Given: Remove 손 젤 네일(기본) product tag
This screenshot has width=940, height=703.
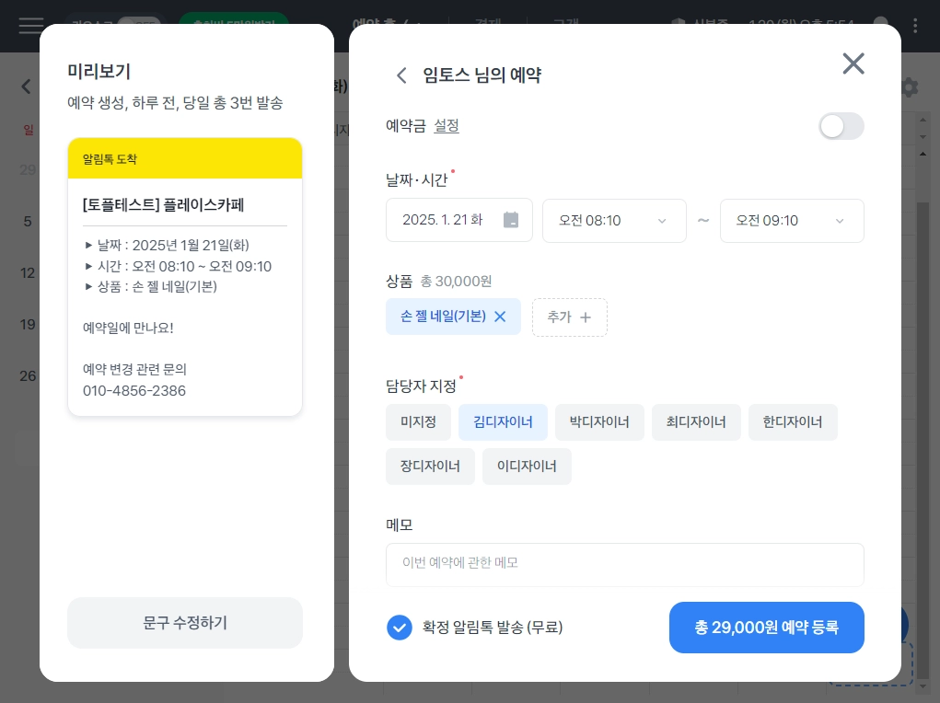Looking at the screenshot, I should click(x=500, y=317).
